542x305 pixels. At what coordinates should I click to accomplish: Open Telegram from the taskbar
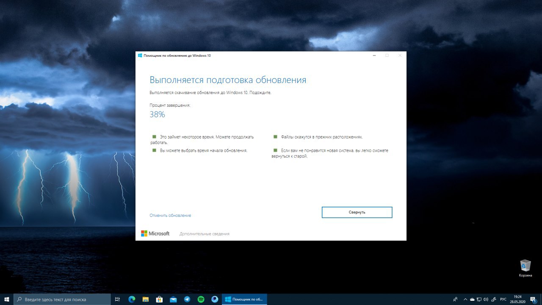coord(187,299)
